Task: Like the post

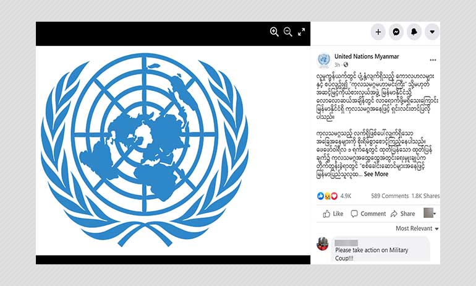Action: [x=333, y=214]
